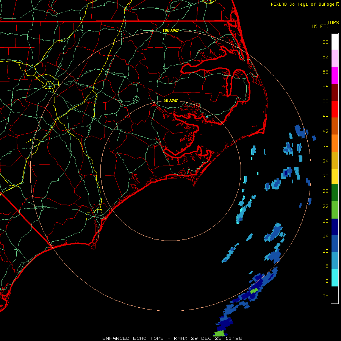Select the dark red legend swatch
The image size is (341, 341).
[335, 92]
